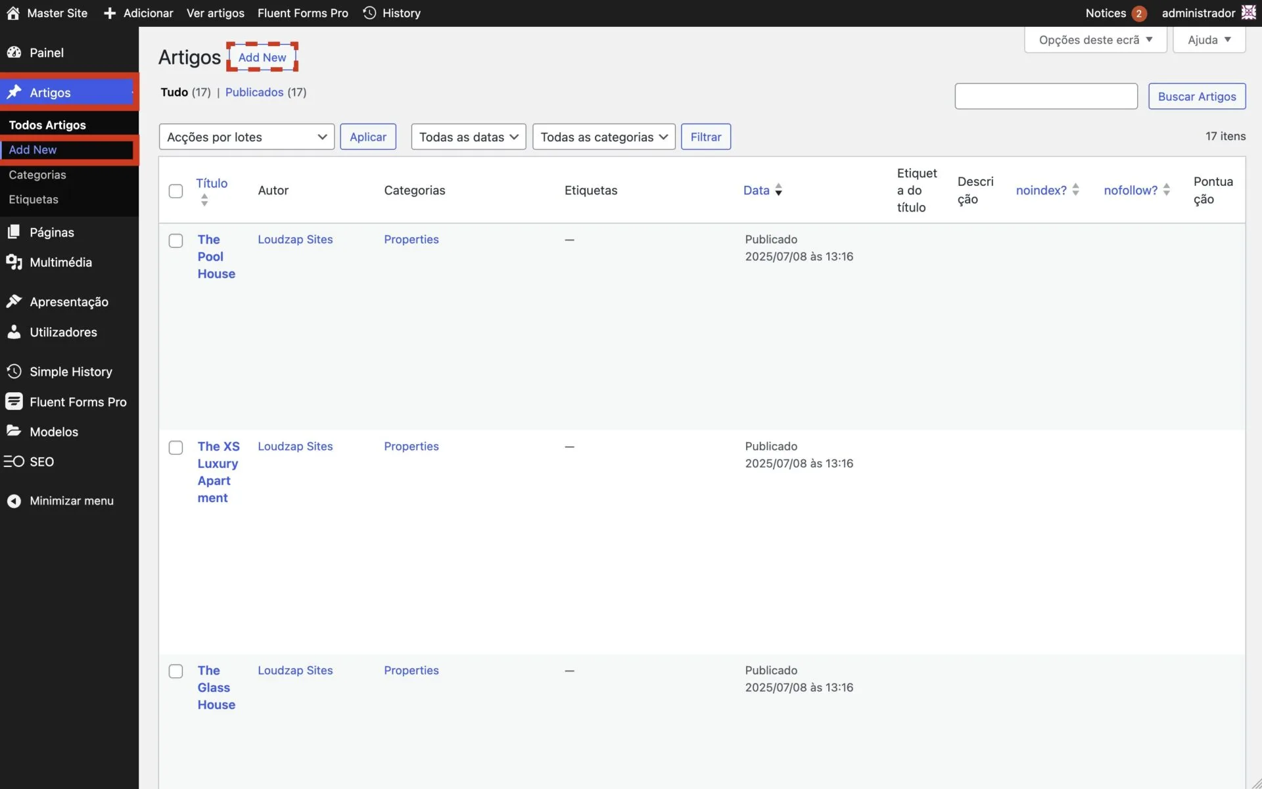
Task: Open the Todas as categorias dropdown
Action: click(x=603, y=137)
